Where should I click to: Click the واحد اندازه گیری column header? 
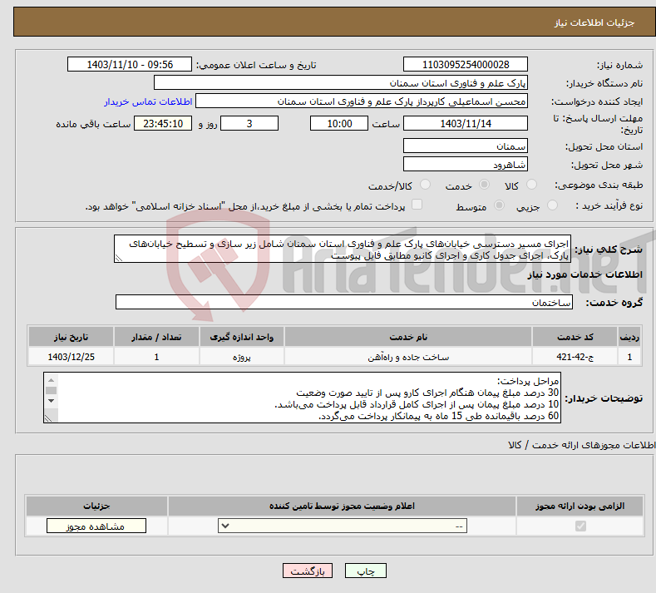coord(242,337)
